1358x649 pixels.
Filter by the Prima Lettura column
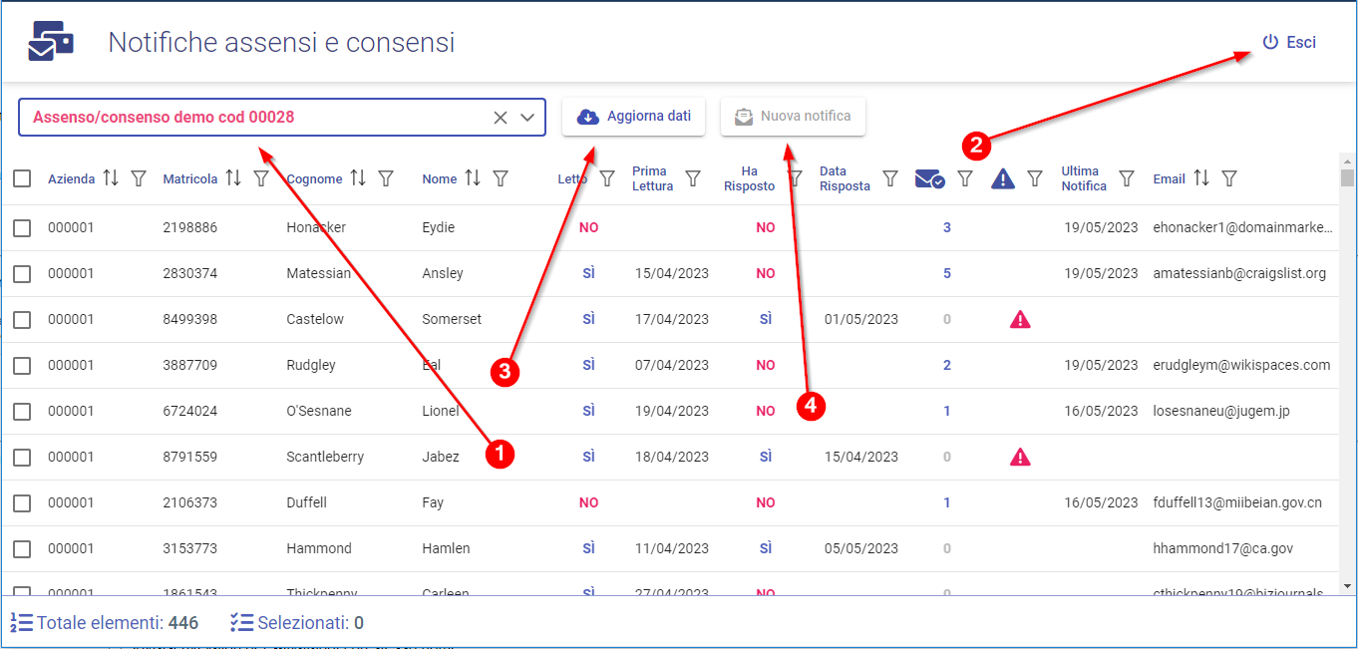pyautogui.click(x=693, y=178)
